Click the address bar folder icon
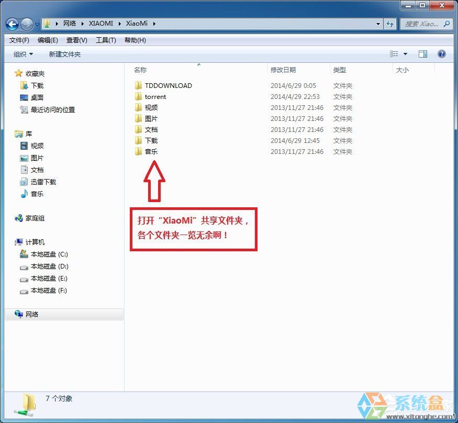 tap(47, 24)
